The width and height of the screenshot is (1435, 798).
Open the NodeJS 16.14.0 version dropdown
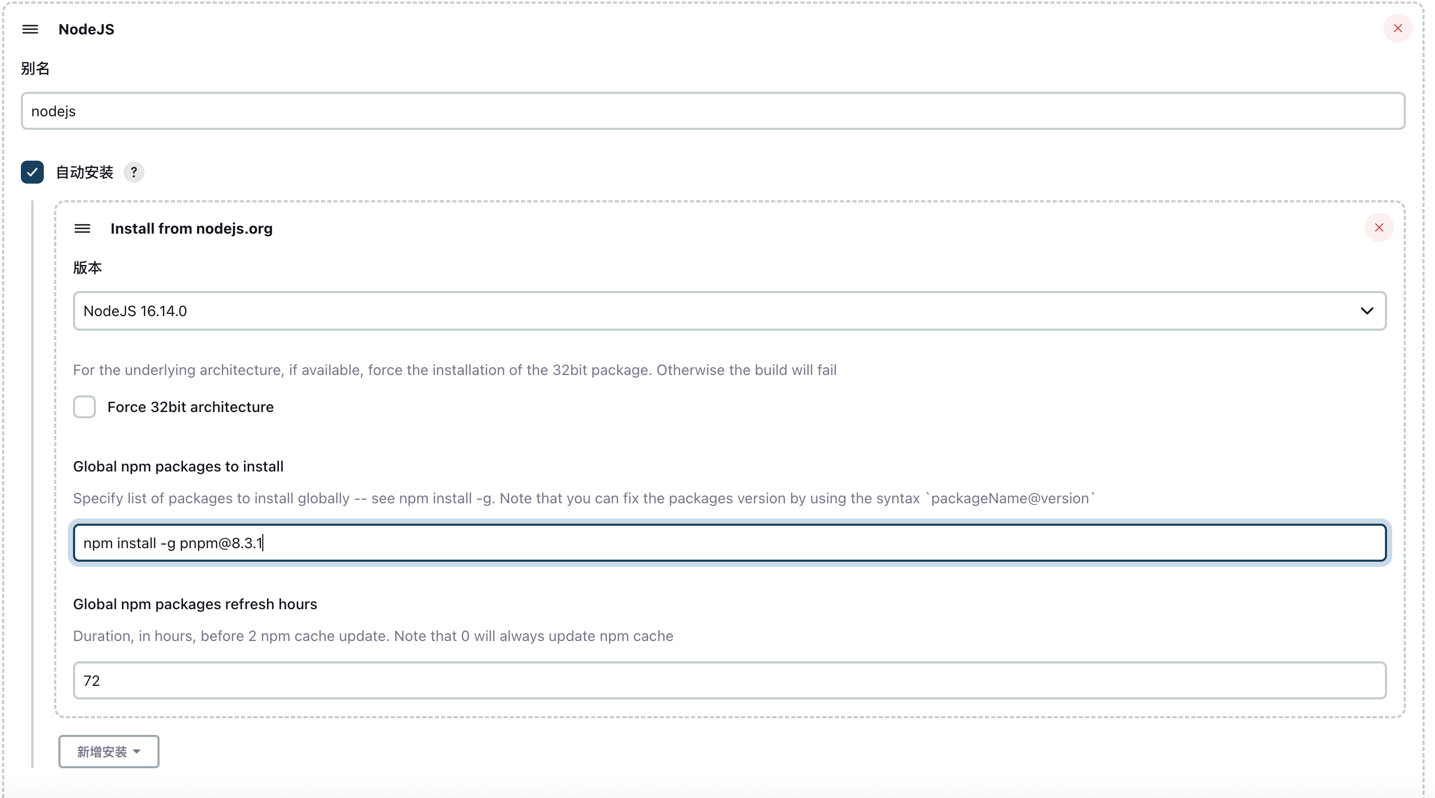point(729,311)
